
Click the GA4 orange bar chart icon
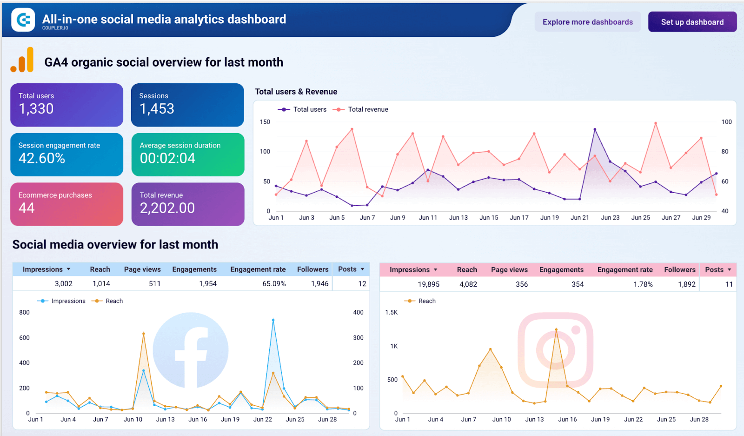pos(22,60)
